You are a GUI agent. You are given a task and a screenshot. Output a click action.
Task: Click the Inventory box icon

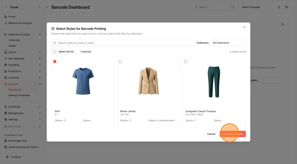[6, 78]
